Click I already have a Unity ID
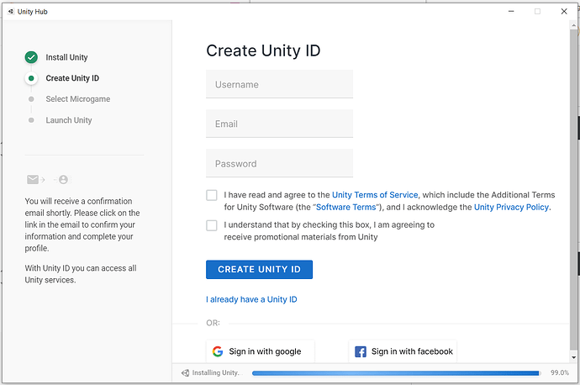Screen dimensions: 580x385 click(251, 299)
